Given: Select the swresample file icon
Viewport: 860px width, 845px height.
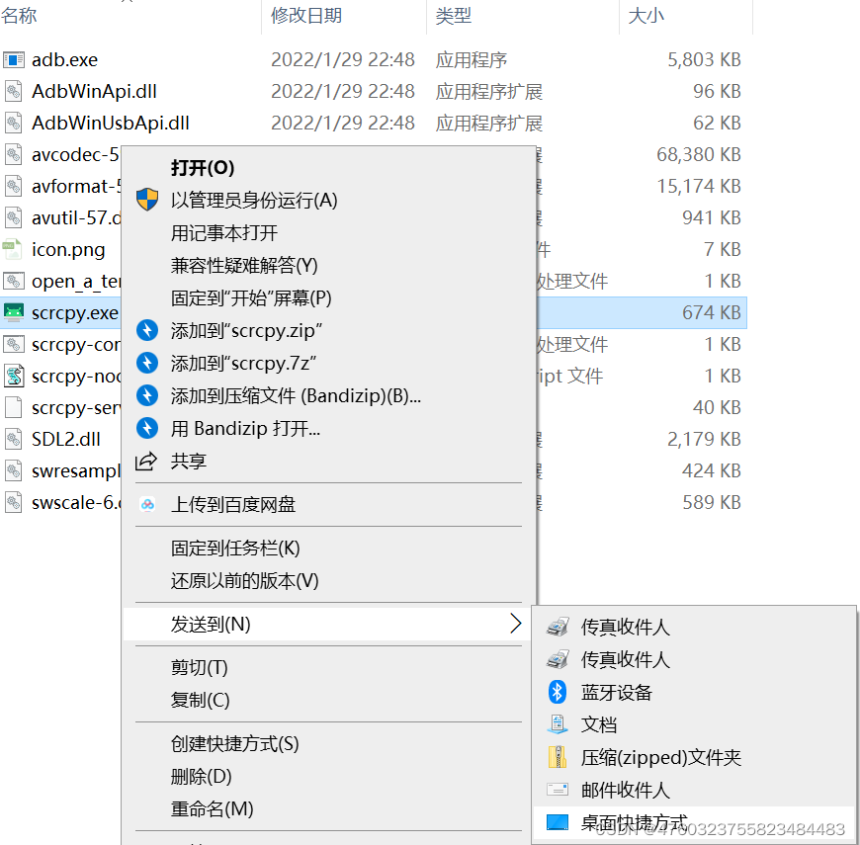Looking at the screenshot, I should pos(14,471).
